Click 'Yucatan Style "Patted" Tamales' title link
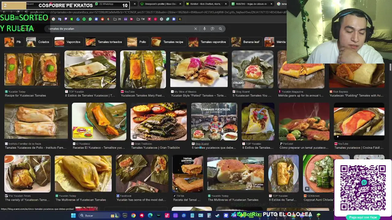Image resolution: width=392 pixels, height=220 pixels. (x=199, y=96)
